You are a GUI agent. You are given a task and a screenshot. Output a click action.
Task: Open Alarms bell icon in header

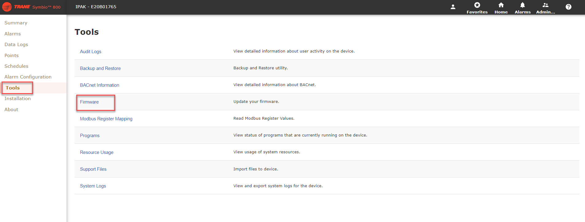(522, 5)
